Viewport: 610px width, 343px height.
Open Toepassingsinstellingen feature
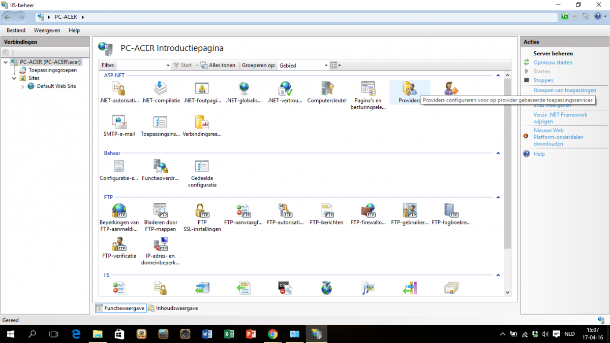tap(161, 127)
